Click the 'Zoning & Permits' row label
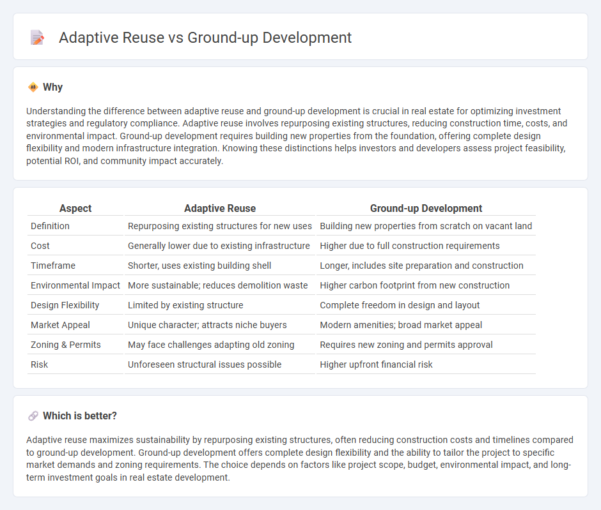 (66, 345)
